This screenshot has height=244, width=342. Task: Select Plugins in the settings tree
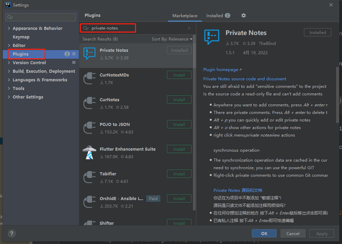(x=21, y=54)
